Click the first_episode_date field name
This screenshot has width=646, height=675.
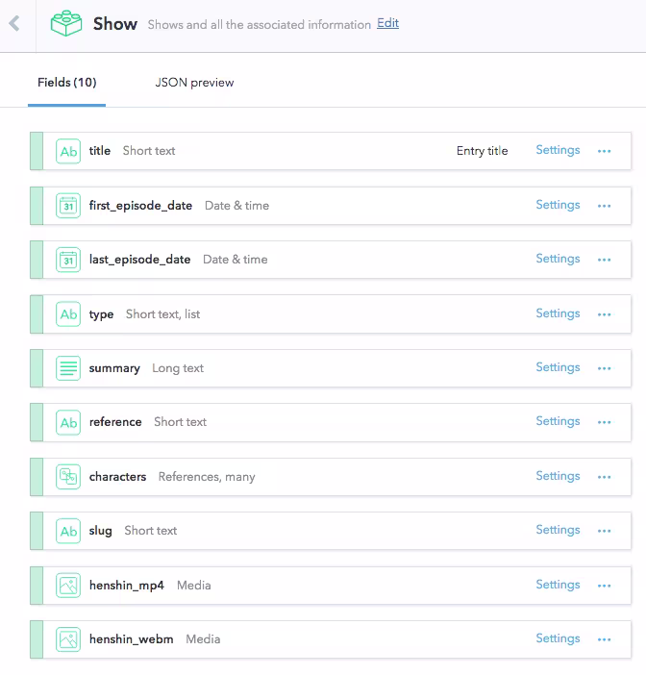[x=140, y=206]
